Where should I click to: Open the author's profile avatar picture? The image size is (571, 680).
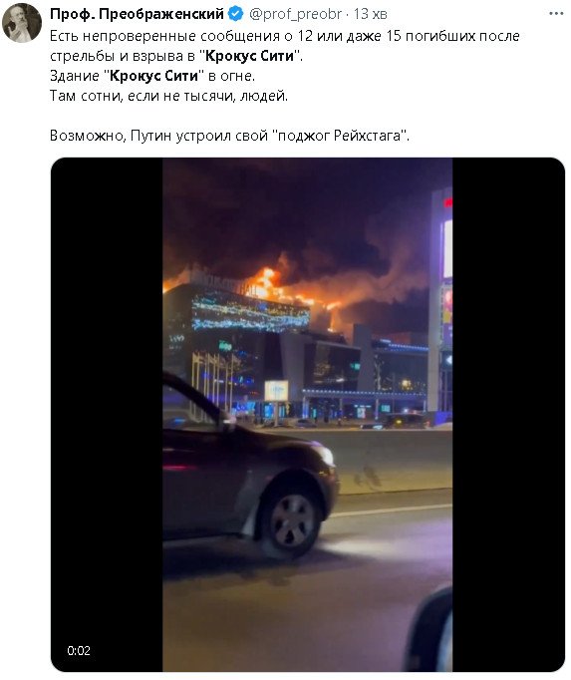click(22, 23)
